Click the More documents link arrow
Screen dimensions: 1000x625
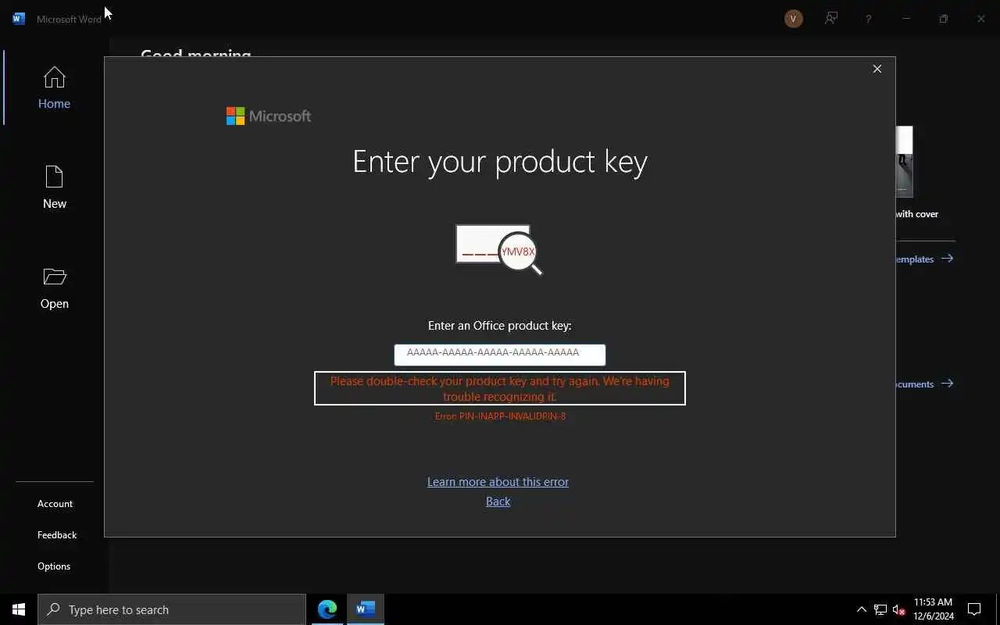[x=947, y=384]
